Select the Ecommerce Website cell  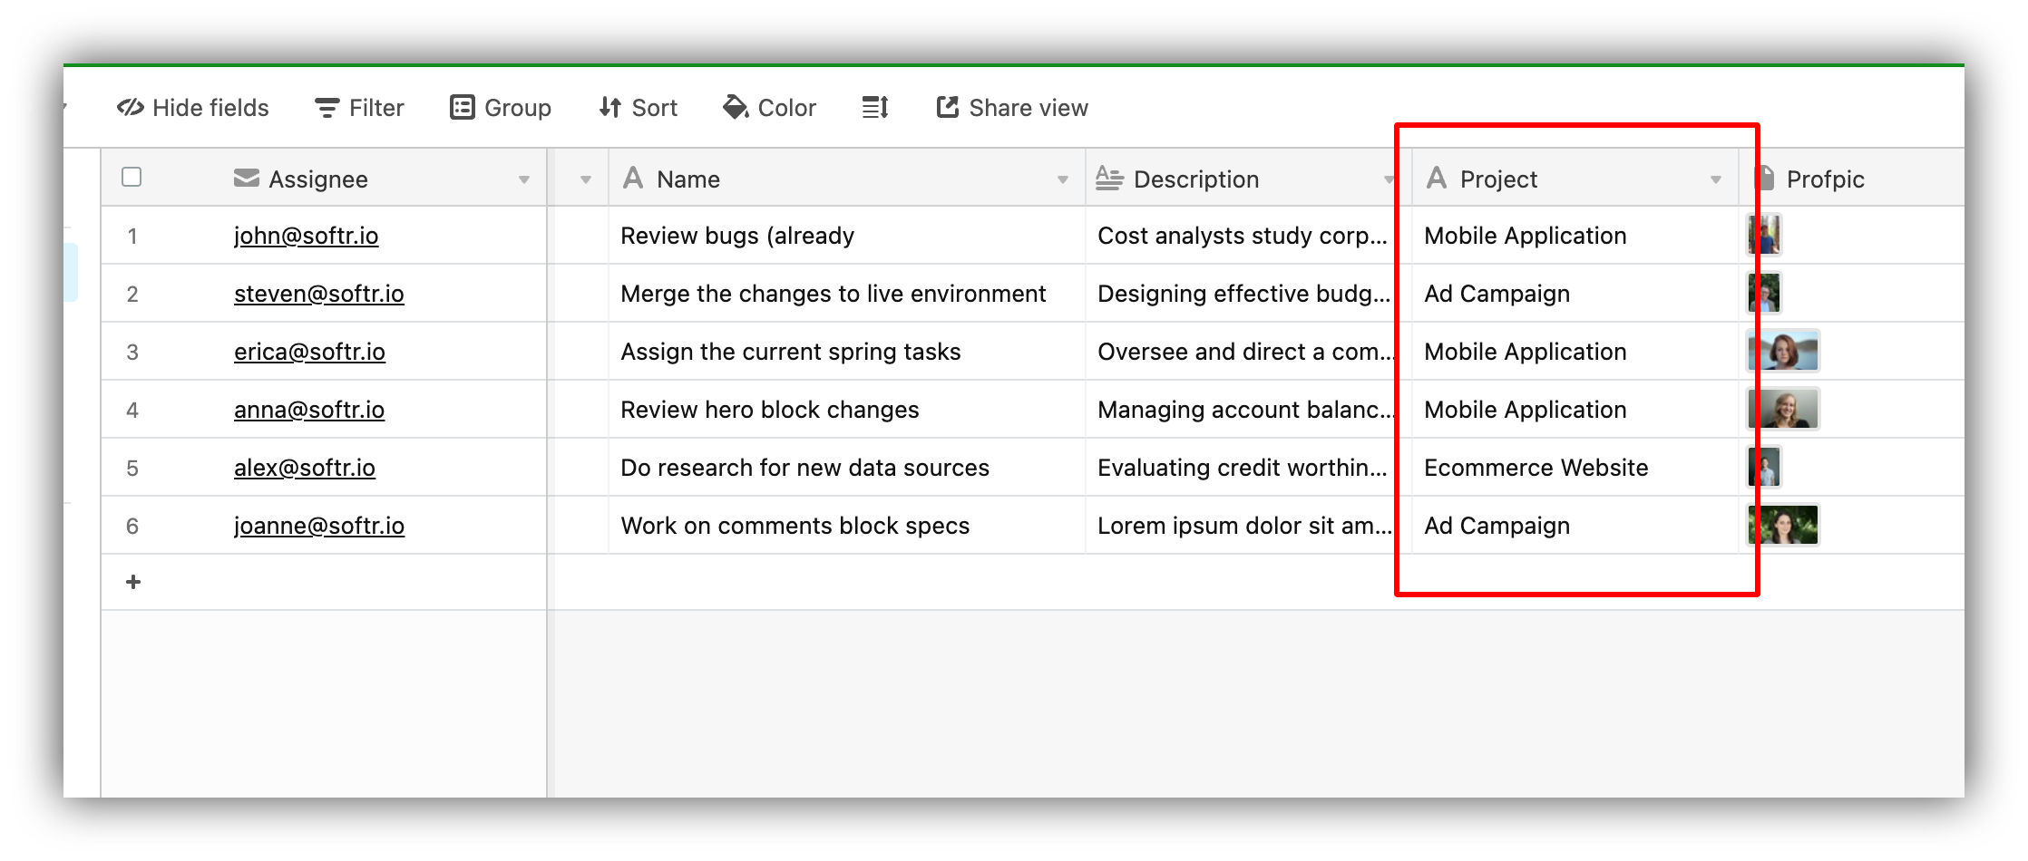click(1536, 467)
